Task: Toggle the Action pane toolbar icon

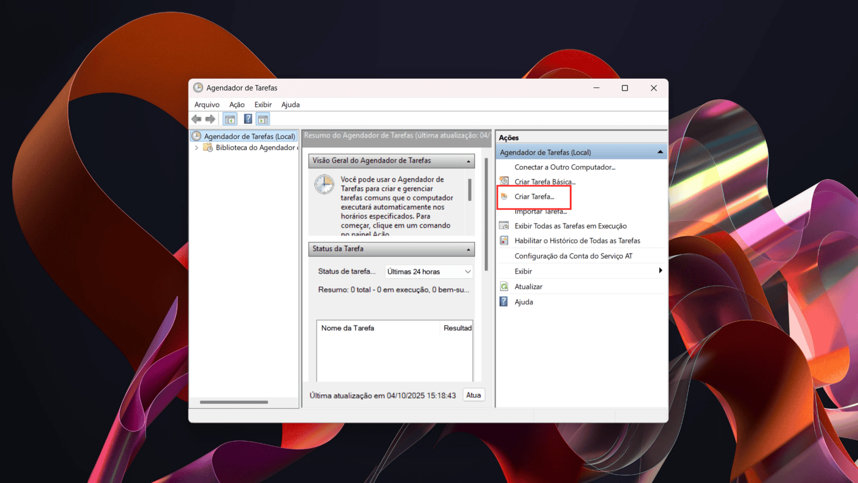Action: [x=263, y=119]
